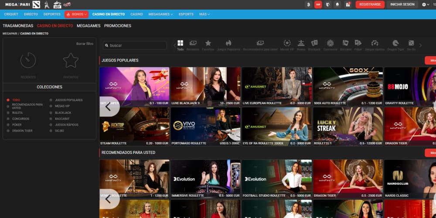Open the red VIP icon
The image size is (436, 218).
coord(318,4)
